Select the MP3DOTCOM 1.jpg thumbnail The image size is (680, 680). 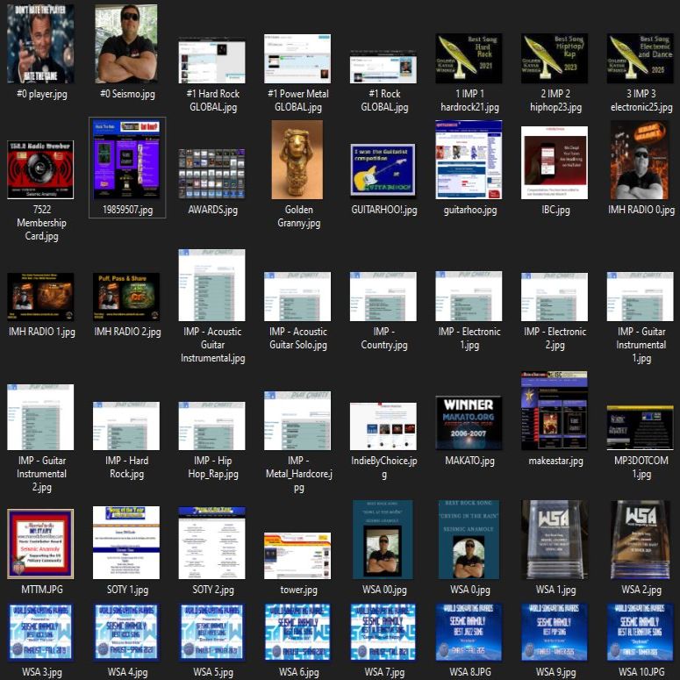[641, 427]
